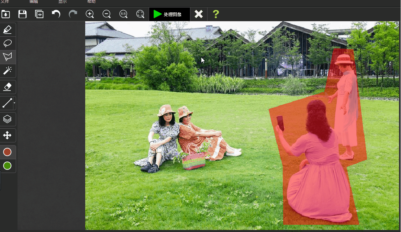The height and width of the screenshot is (232, 401).
Task: Undo the last marking action
Action: [x=56, y=14]
